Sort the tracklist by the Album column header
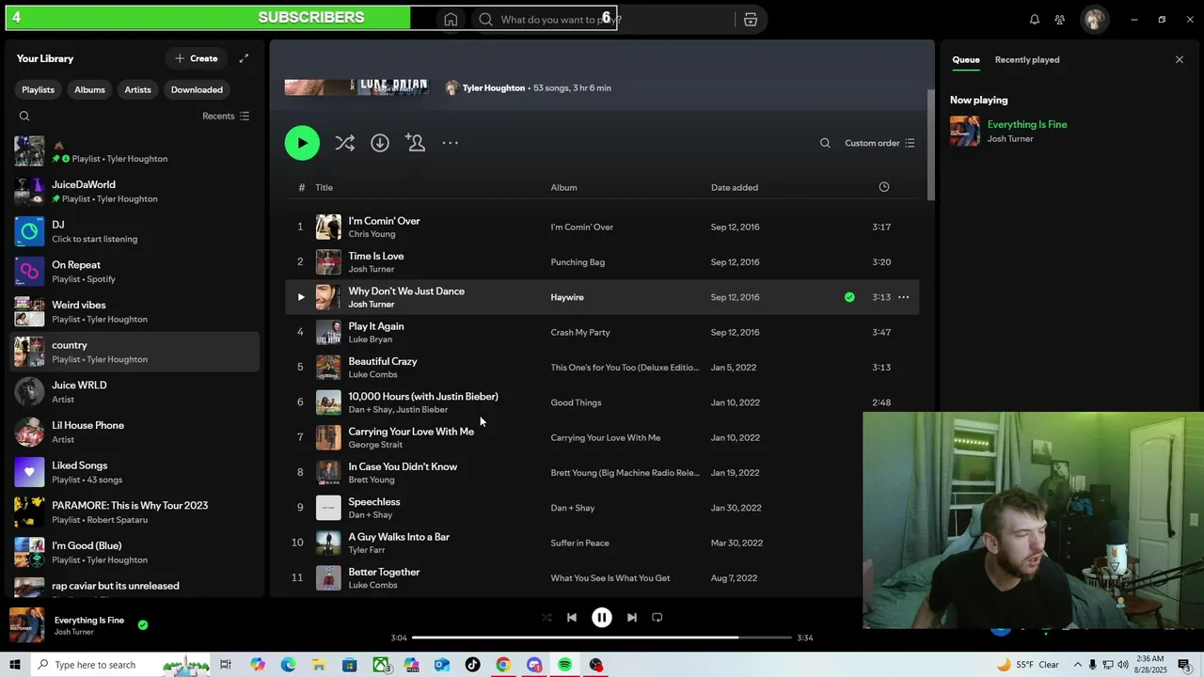The height and width of the screenshot is (677, 1204). (x=564, y=187)
